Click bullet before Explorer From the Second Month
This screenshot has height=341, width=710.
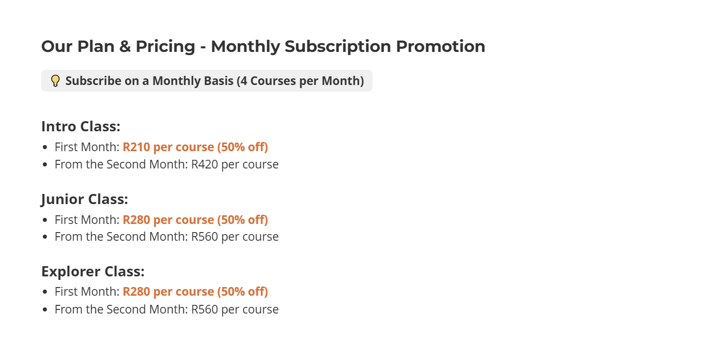[x=45, y=309]
